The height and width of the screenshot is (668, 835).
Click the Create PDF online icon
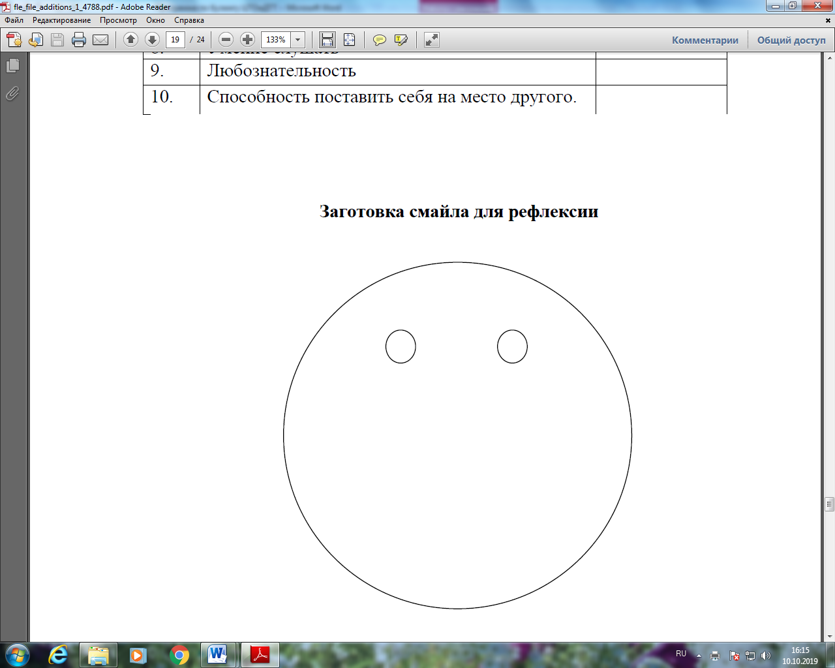coord(14,40)
